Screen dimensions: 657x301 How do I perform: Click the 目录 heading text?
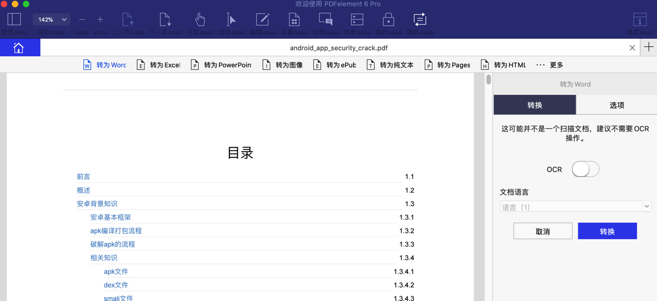point(240,153)
